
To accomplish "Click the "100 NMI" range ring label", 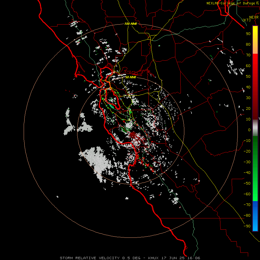I will [131, 24].
